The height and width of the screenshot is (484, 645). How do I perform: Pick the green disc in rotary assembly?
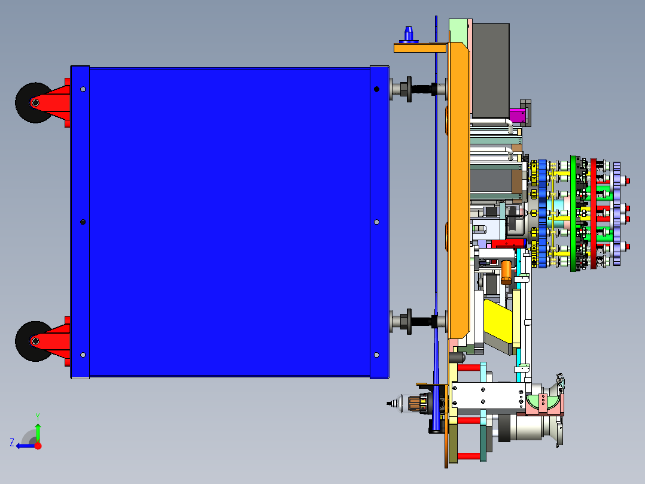pyautogui.click(x=573, y=213)
